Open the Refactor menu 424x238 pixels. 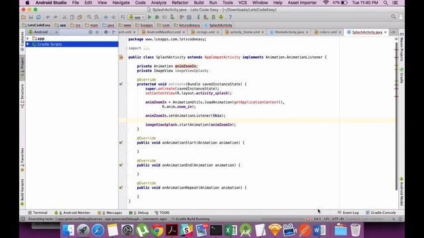pyautogui.click(x=180, y=3)
